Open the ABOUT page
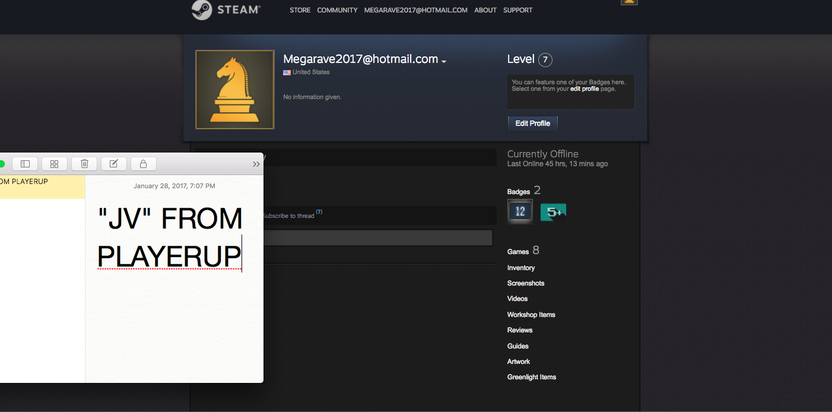 [x=485, y=10]
